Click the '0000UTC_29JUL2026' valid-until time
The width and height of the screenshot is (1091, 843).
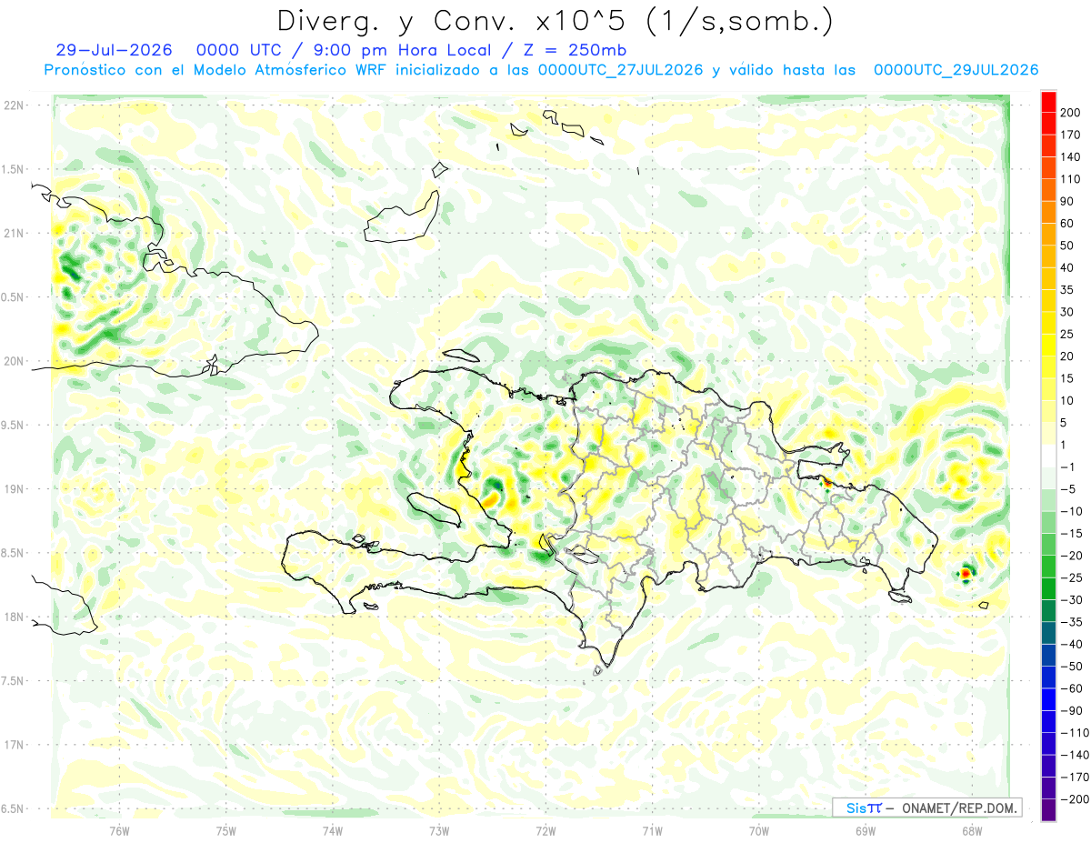click(x=956, y=70)
